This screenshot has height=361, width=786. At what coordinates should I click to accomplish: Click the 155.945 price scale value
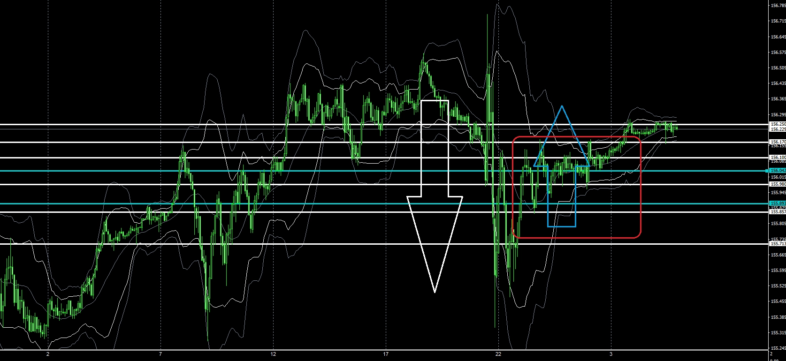778,192
